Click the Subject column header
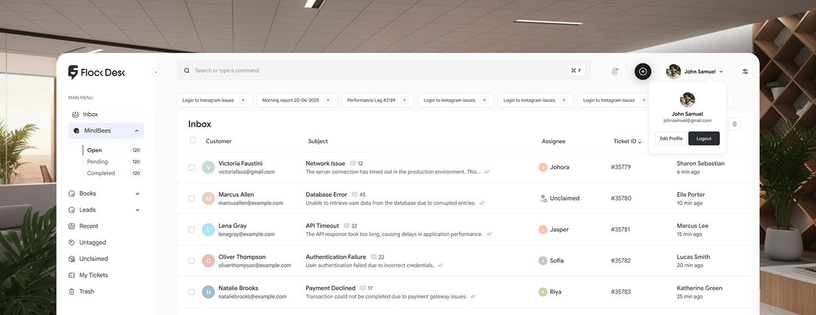This screenshot has width=816, height=315. click(x=318, y=141)
